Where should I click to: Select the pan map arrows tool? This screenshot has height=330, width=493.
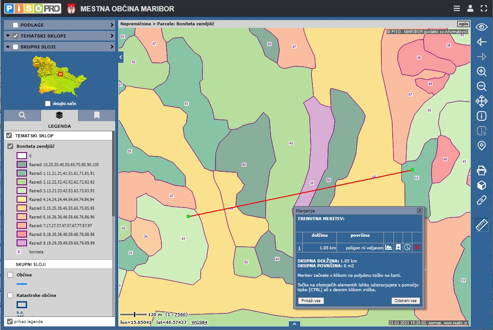click(482, 101)
